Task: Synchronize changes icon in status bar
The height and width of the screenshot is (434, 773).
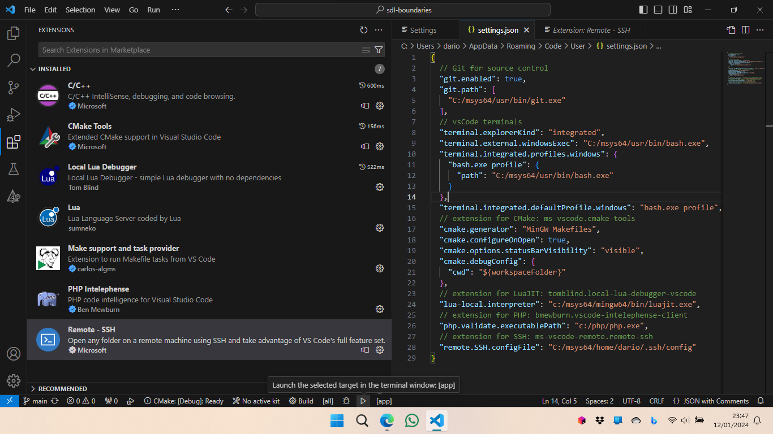Action: [x=54, y=401]
